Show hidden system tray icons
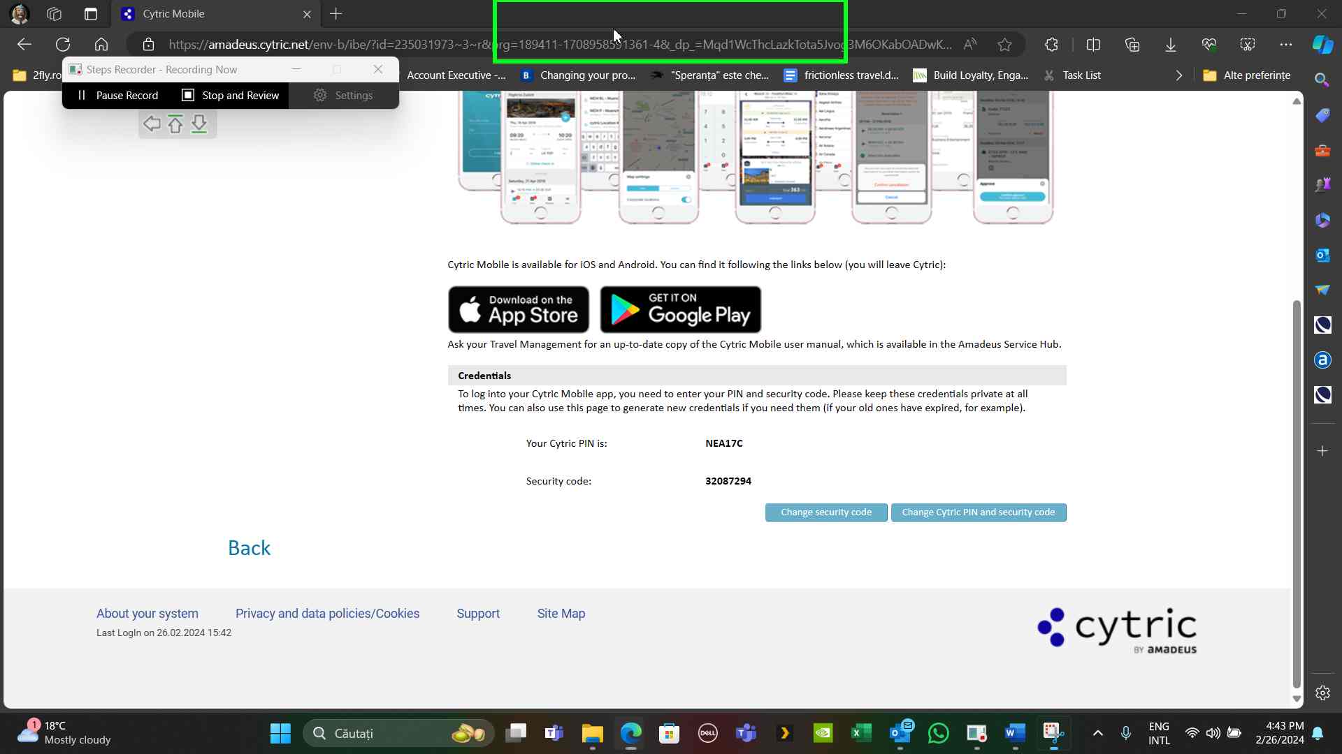The image size is (1342, 754). tap(1098, 733)
